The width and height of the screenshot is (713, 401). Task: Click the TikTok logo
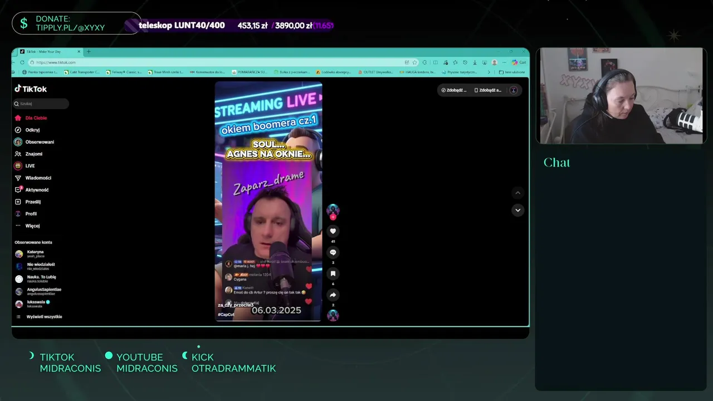tap(31, 89)
